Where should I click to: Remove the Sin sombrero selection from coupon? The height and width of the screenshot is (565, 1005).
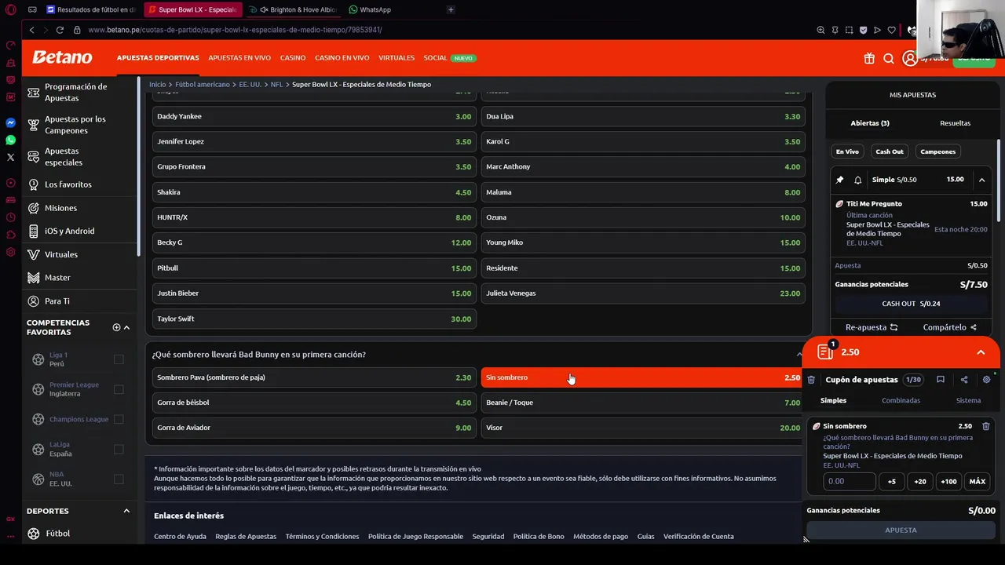(x=986, y=426)
